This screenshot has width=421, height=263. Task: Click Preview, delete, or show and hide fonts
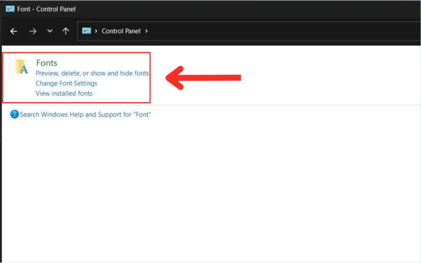pos(92,73)
